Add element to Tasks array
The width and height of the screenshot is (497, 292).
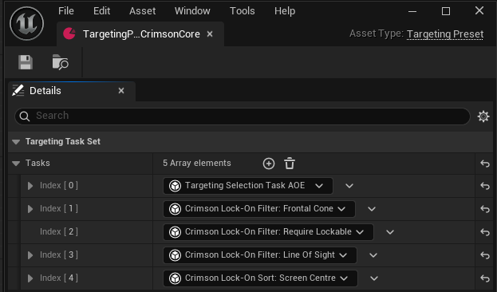(269, 164)
